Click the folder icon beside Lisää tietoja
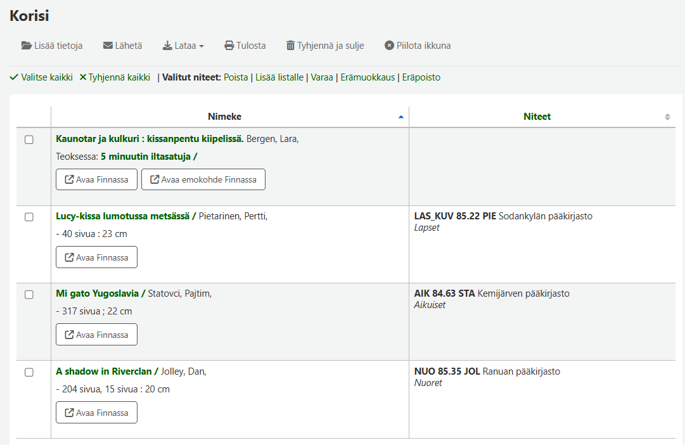Viewport: 685px width, 445px height. click(x=26, y=46)
